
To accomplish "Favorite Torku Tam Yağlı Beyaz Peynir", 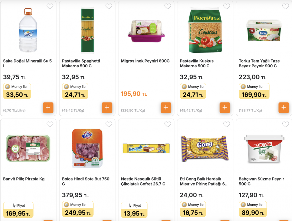I will coord(286,6).
